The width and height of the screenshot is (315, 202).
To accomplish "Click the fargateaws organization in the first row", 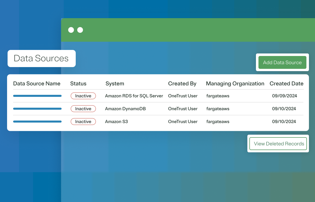I will coord(218,96).
